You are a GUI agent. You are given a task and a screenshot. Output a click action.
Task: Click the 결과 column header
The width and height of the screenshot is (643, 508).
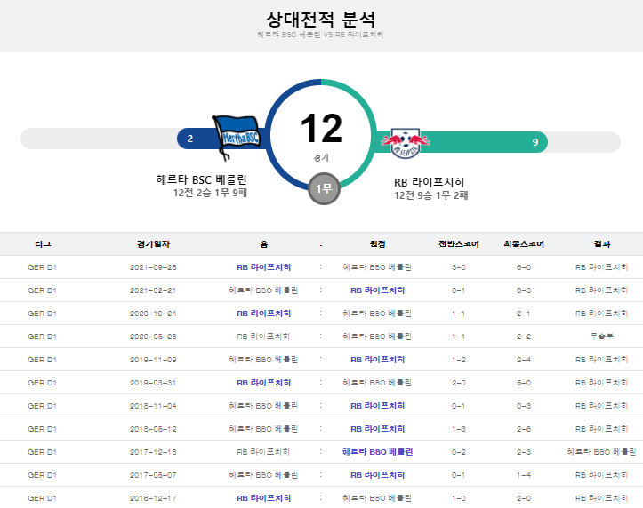click(601, 244)
